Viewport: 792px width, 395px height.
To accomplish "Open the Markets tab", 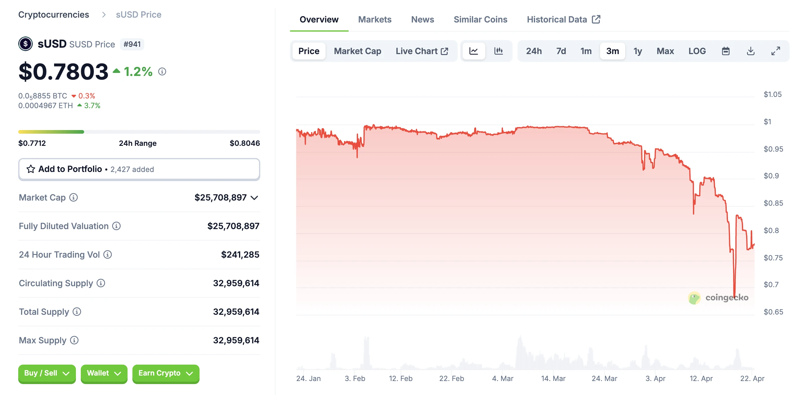I will (x=374, y=19).
